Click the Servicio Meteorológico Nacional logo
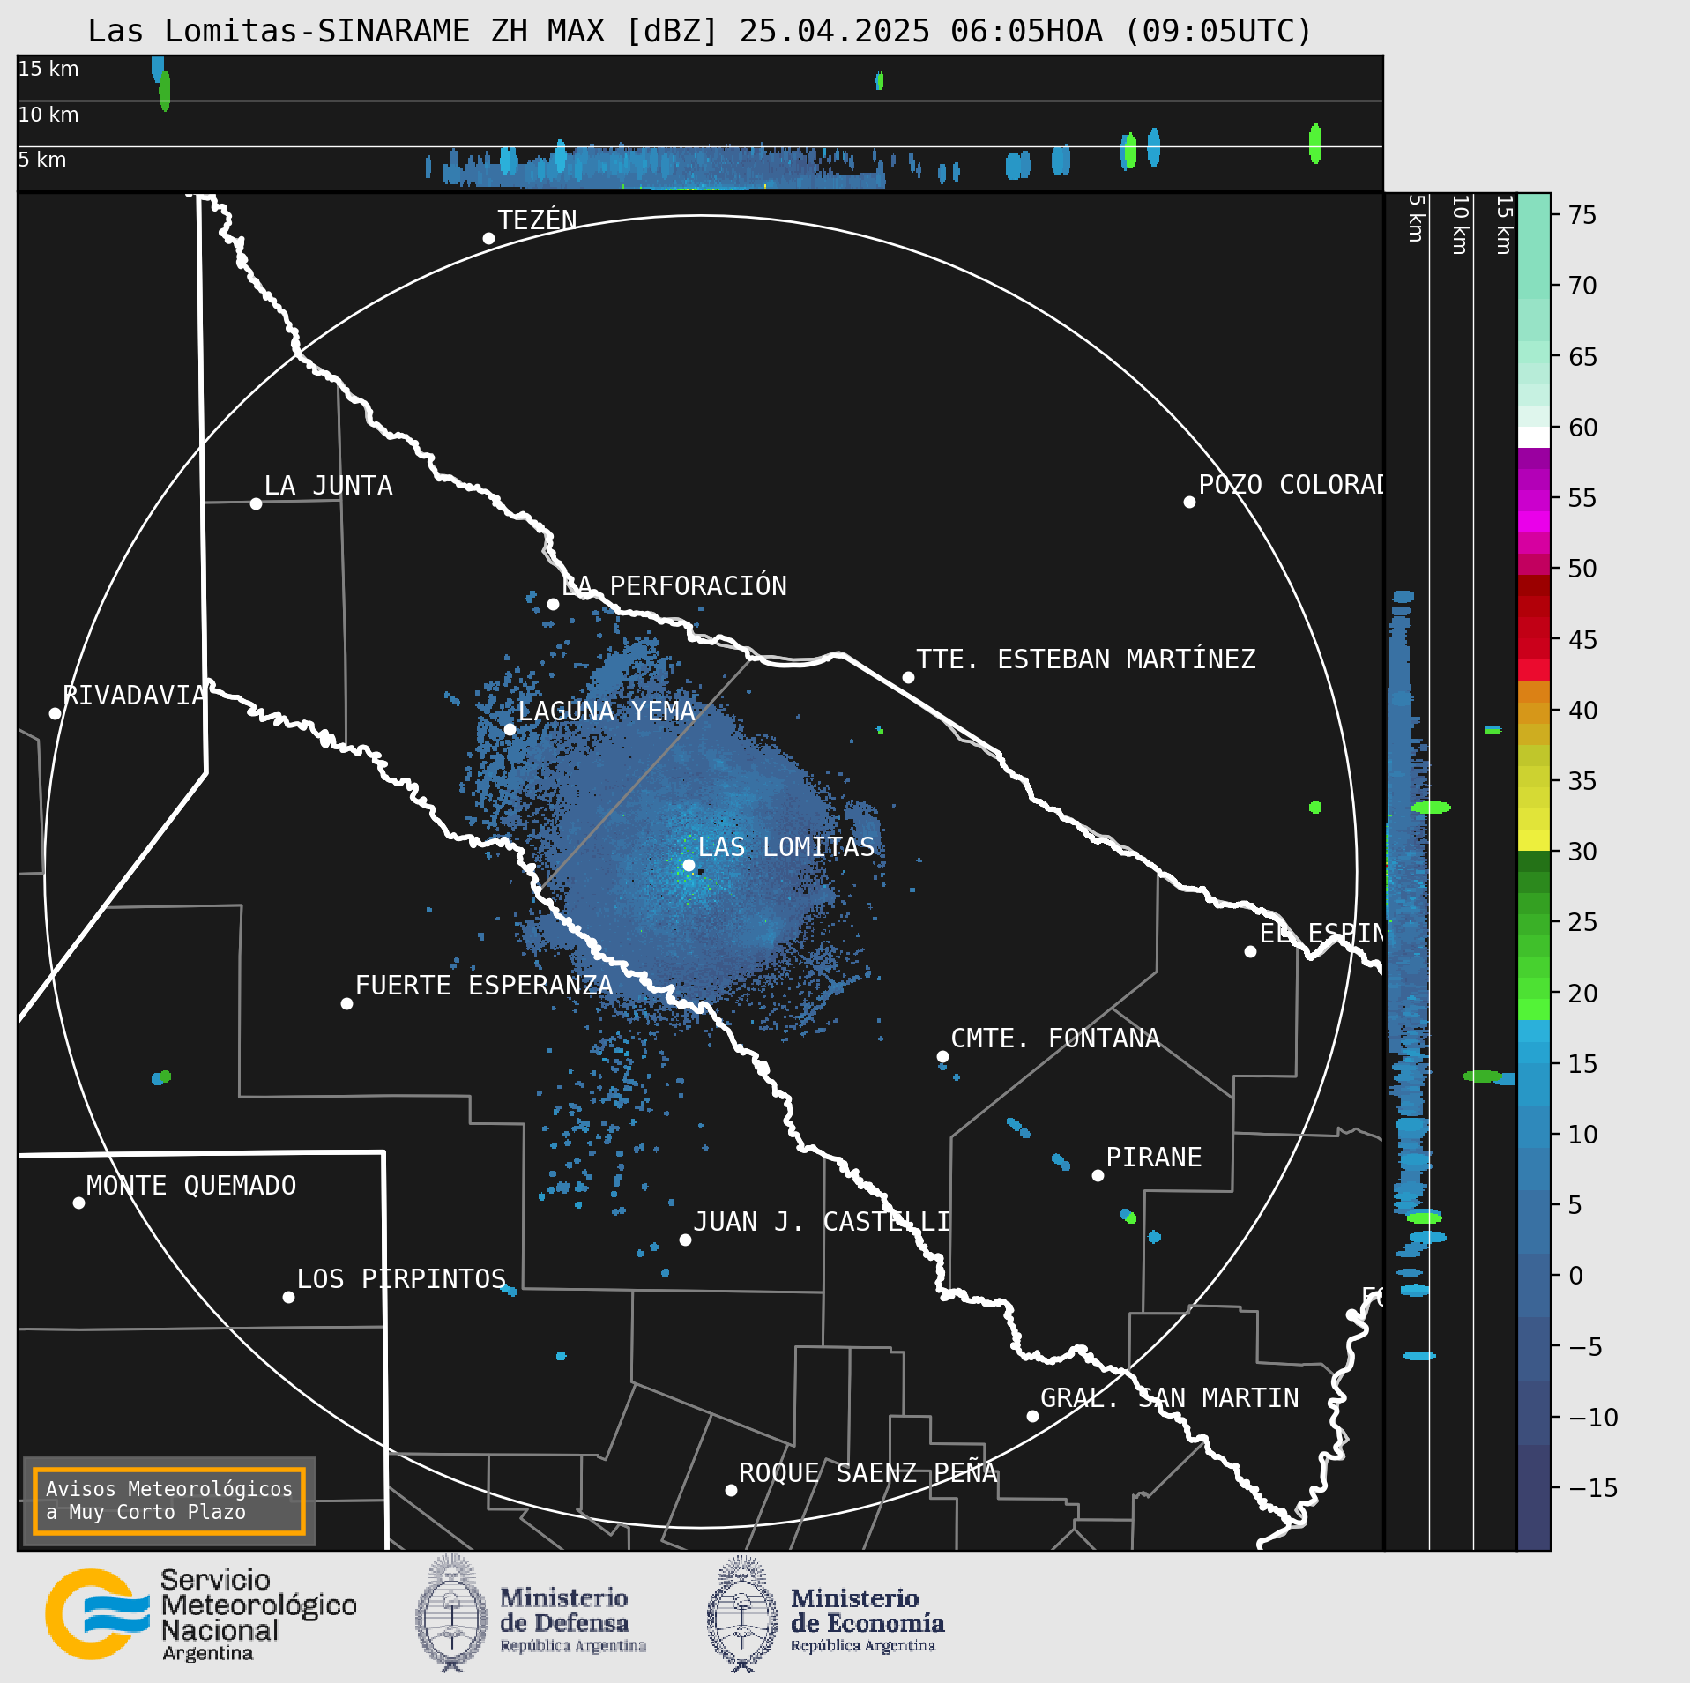 (201, 1614)
